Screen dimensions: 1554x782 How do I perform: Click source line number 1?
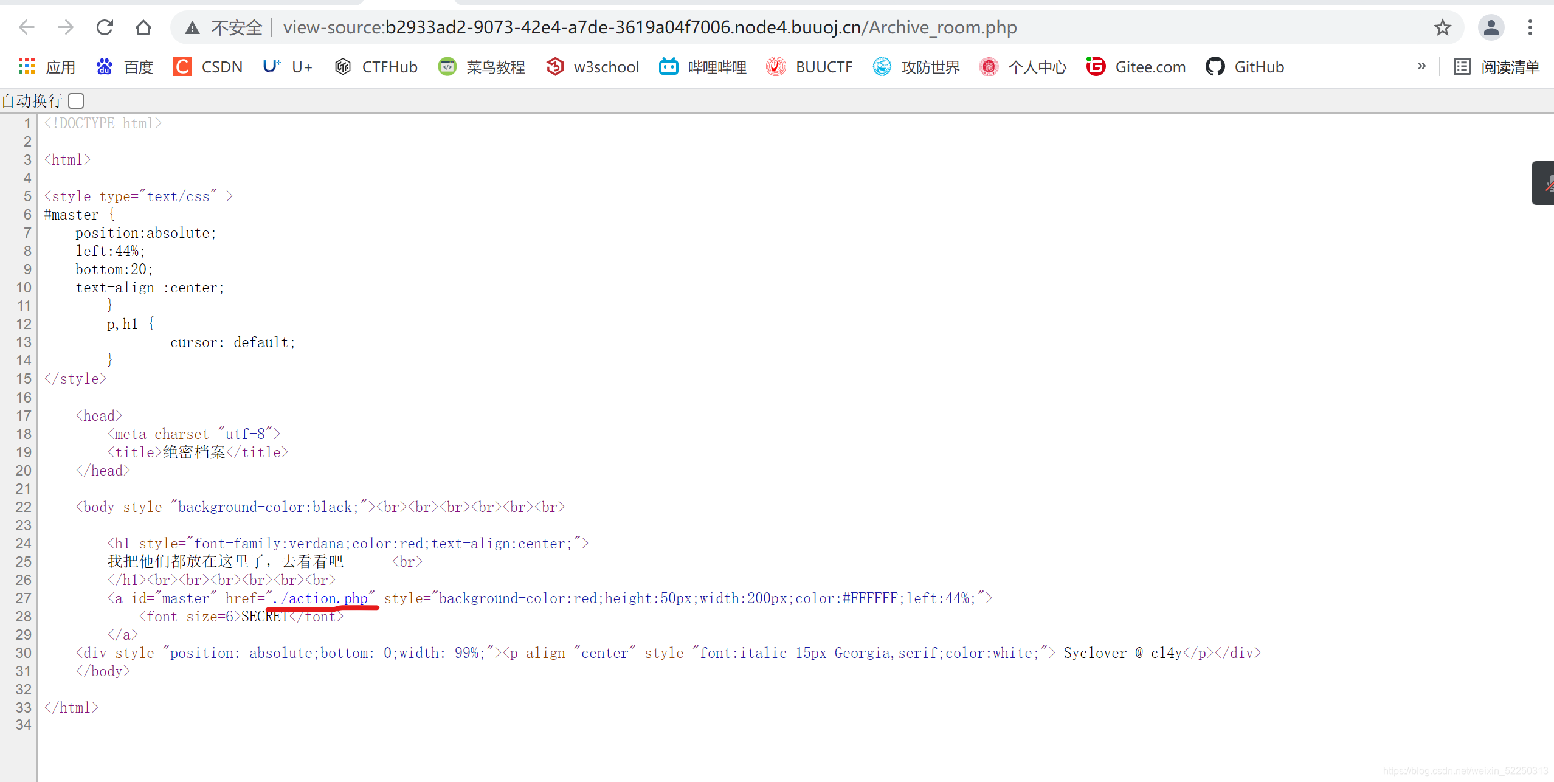(x=27, y=123)
